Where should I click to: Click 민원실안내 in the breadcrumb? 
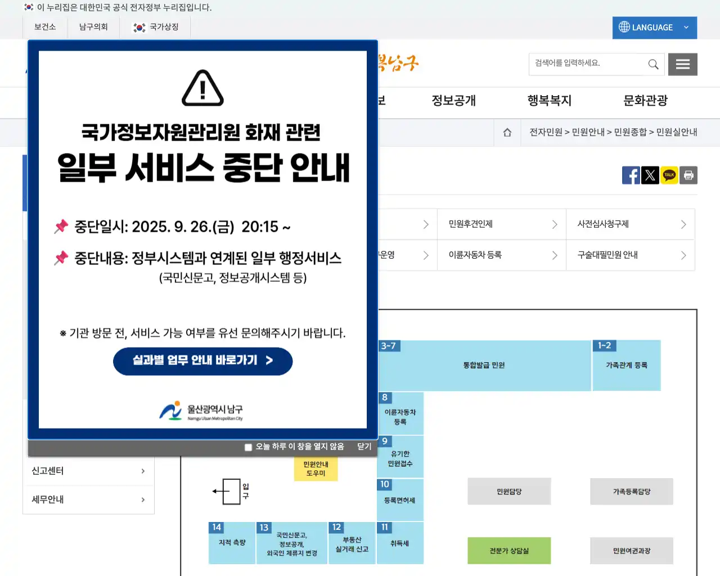coord(677,132)
